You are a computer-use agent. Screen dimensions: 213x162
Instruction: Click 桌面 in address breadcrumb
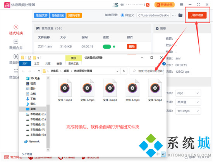(66, 71)
